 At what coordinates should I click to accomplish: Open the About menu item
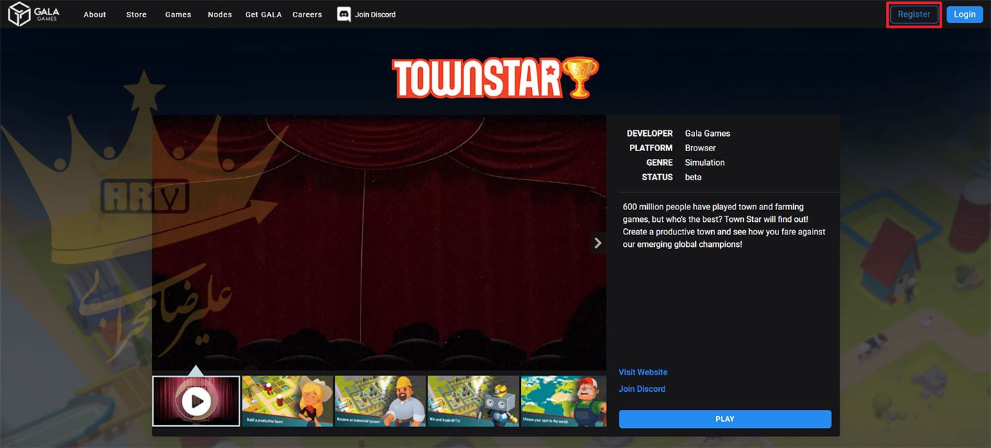[x=94, y=15]
